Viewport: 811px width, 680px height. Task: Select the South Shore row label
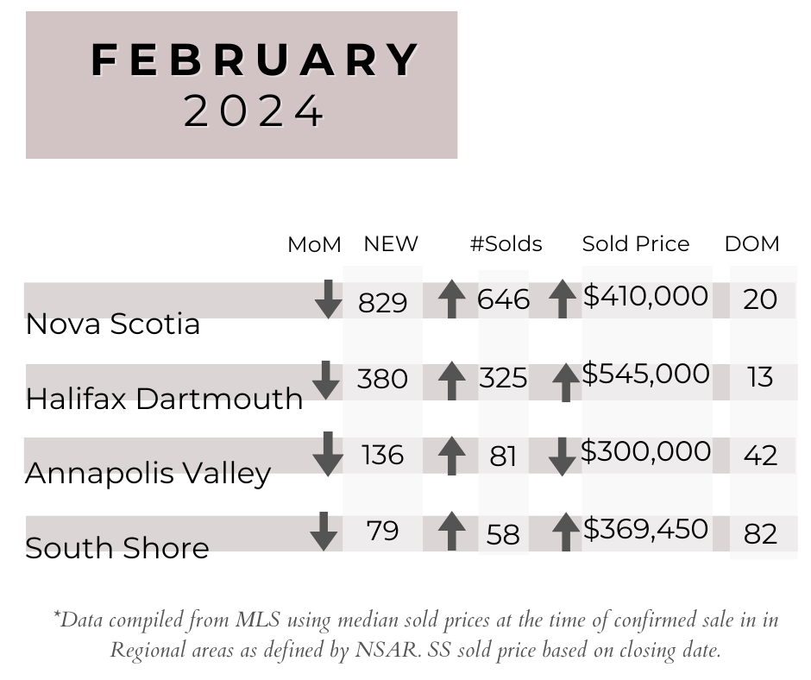[116, 547]
